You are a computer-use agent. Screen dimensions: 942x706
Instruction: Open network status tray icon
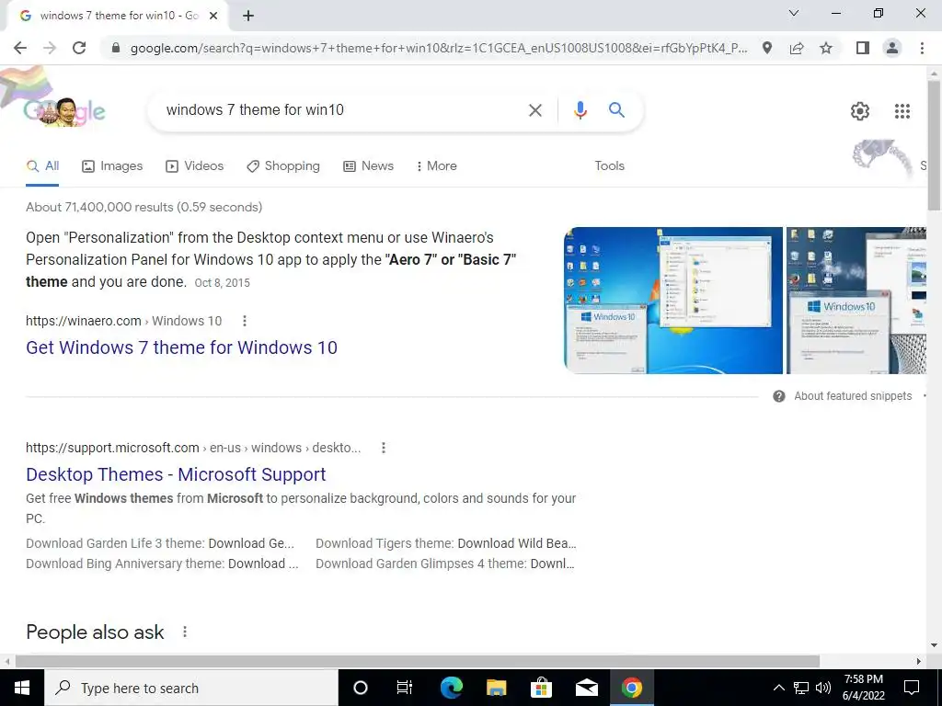tap(801, 688)
